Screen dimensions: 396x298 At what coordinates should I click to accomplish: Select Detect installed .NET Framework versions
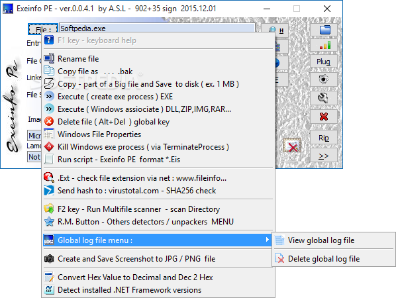click(x=158, y=290)
